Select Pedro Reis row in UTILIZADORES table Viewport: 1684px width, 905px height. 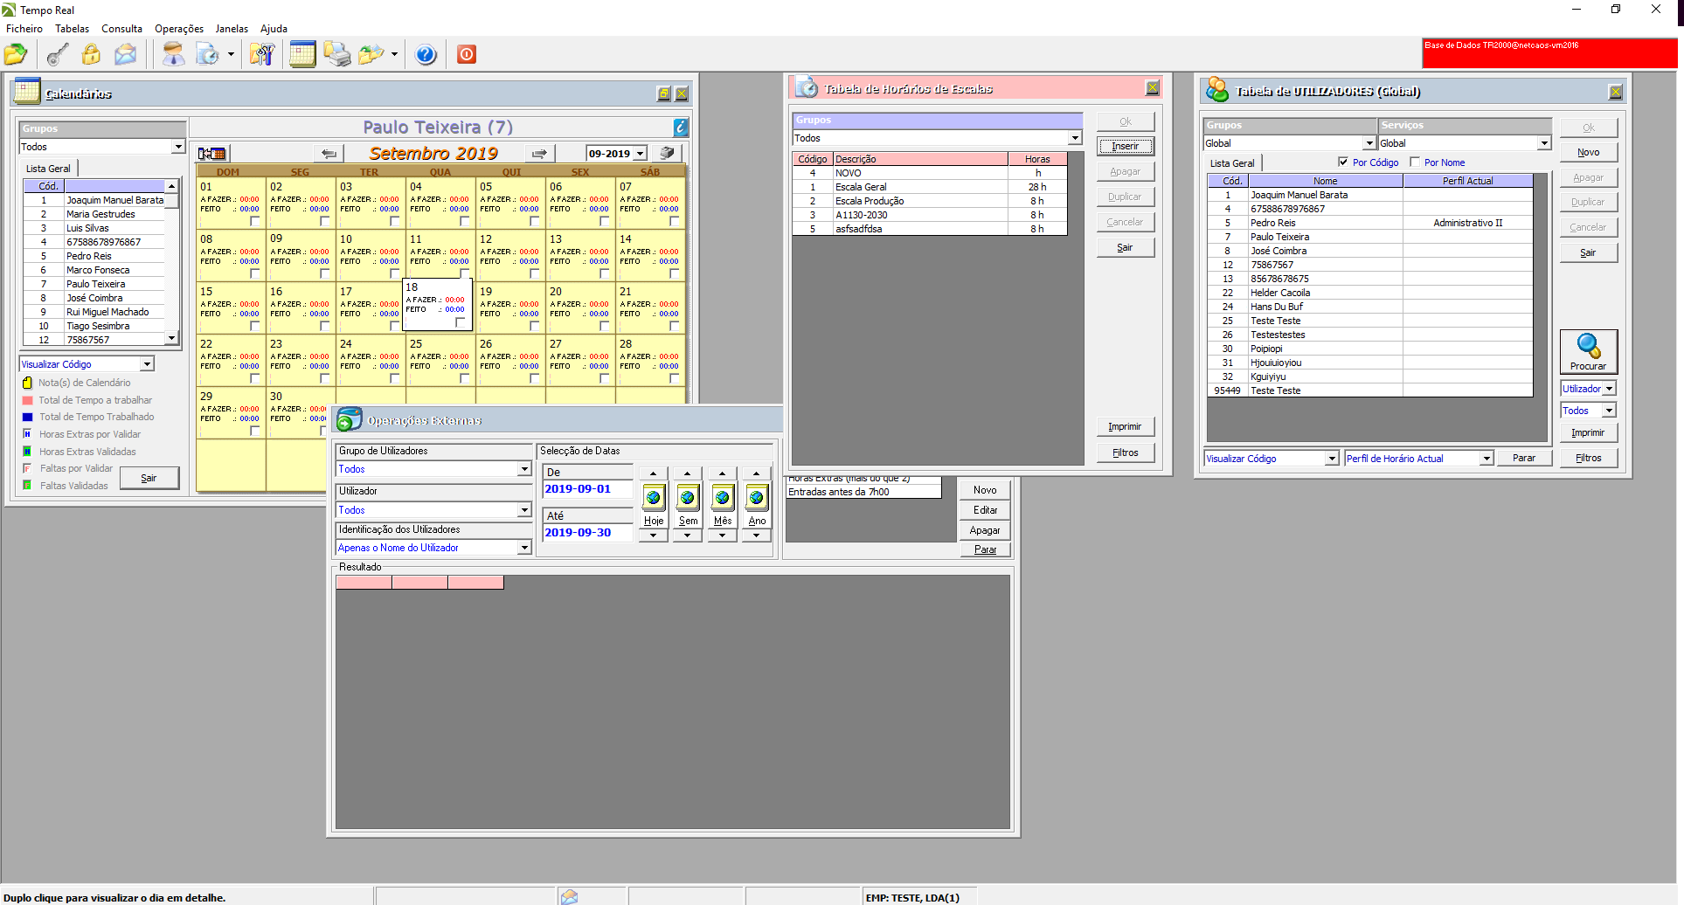[x=1370, y=223]
